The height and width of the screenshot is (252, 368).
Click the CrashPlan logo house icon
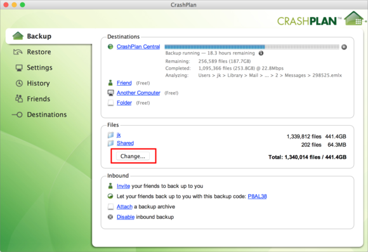tap(354, 18)
